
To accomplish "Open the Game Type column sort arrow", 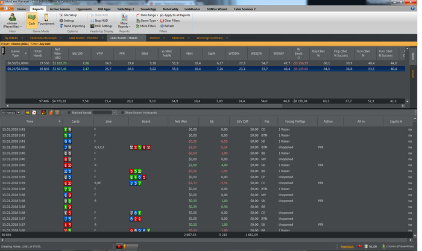I will click(26, 53).
